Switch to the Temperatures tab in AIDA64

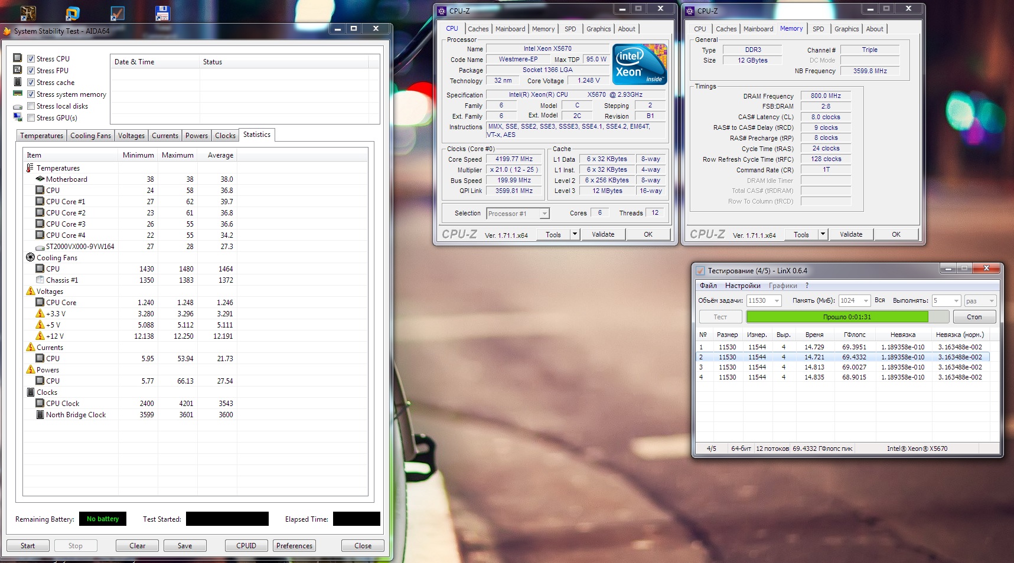(x=41, y=136)
